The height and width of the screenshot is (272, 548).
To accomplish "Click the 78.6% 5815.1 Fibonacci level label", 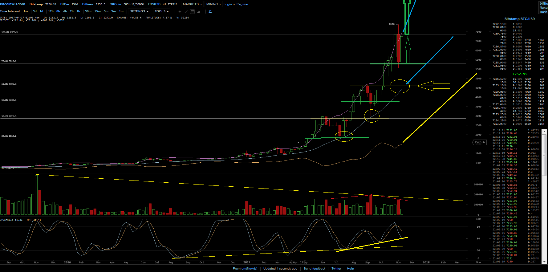I will (9, 61).
